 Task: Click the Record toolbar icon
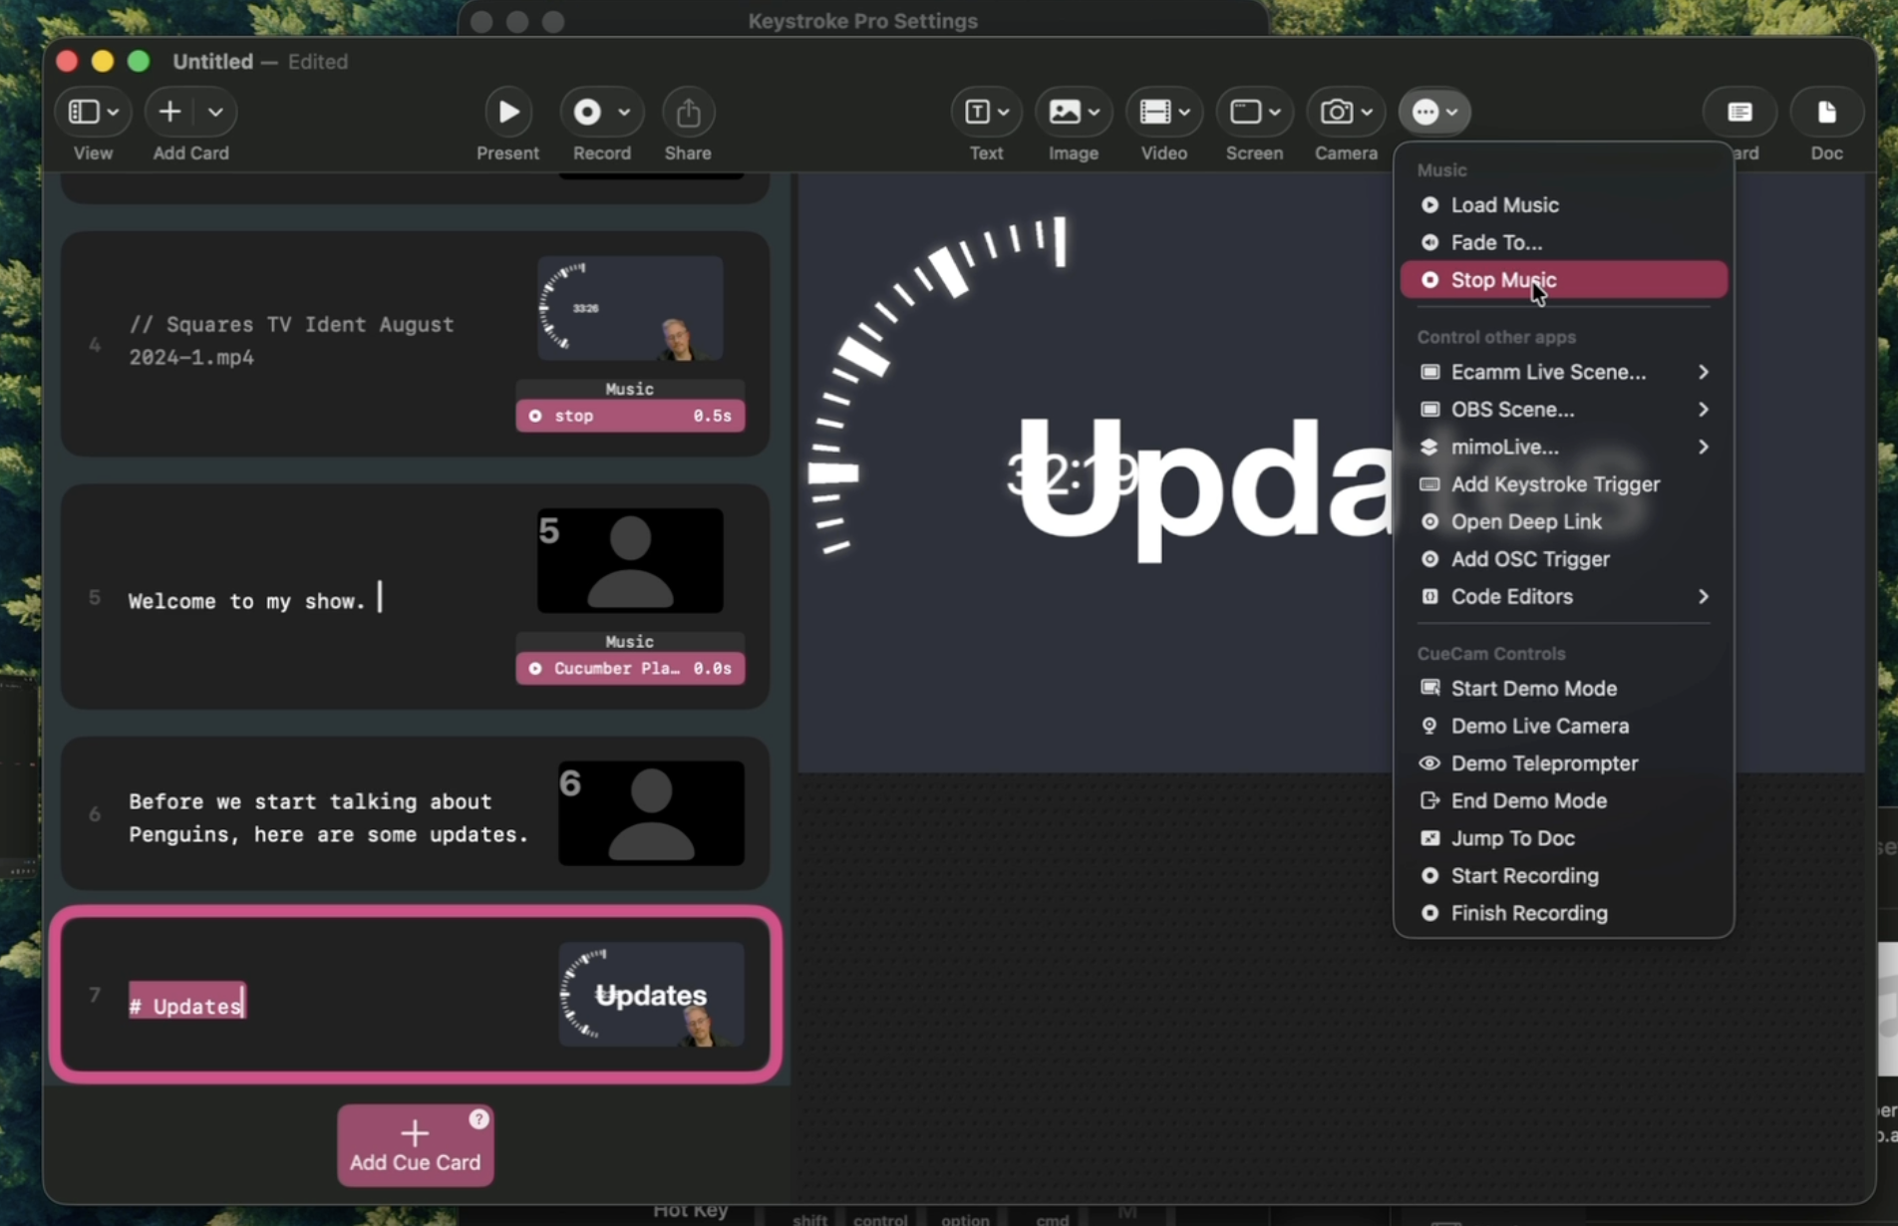point(587,112)
